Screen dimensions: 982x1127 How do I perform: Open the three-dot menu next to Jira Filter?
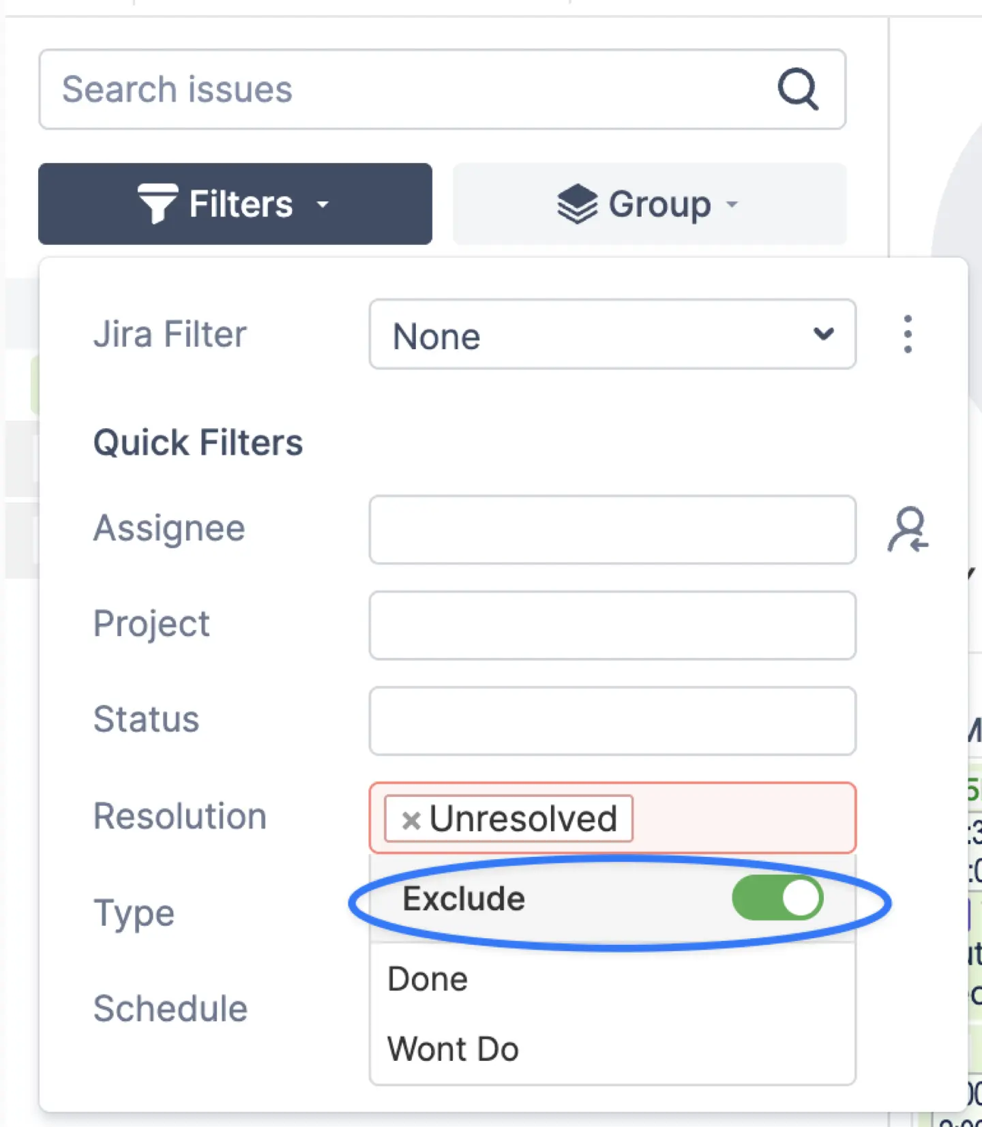[907, 334]
